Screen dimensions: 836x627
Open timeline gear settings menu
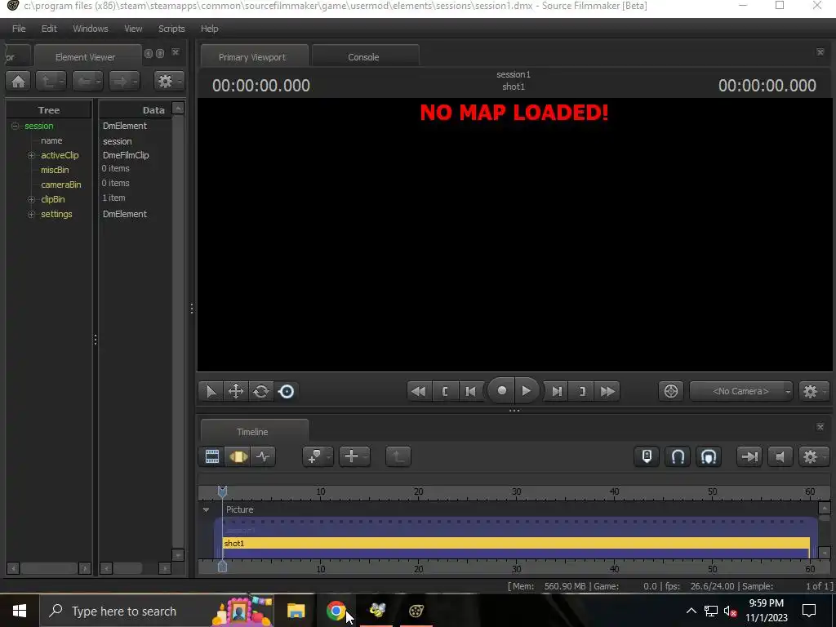tap(813, 456)
